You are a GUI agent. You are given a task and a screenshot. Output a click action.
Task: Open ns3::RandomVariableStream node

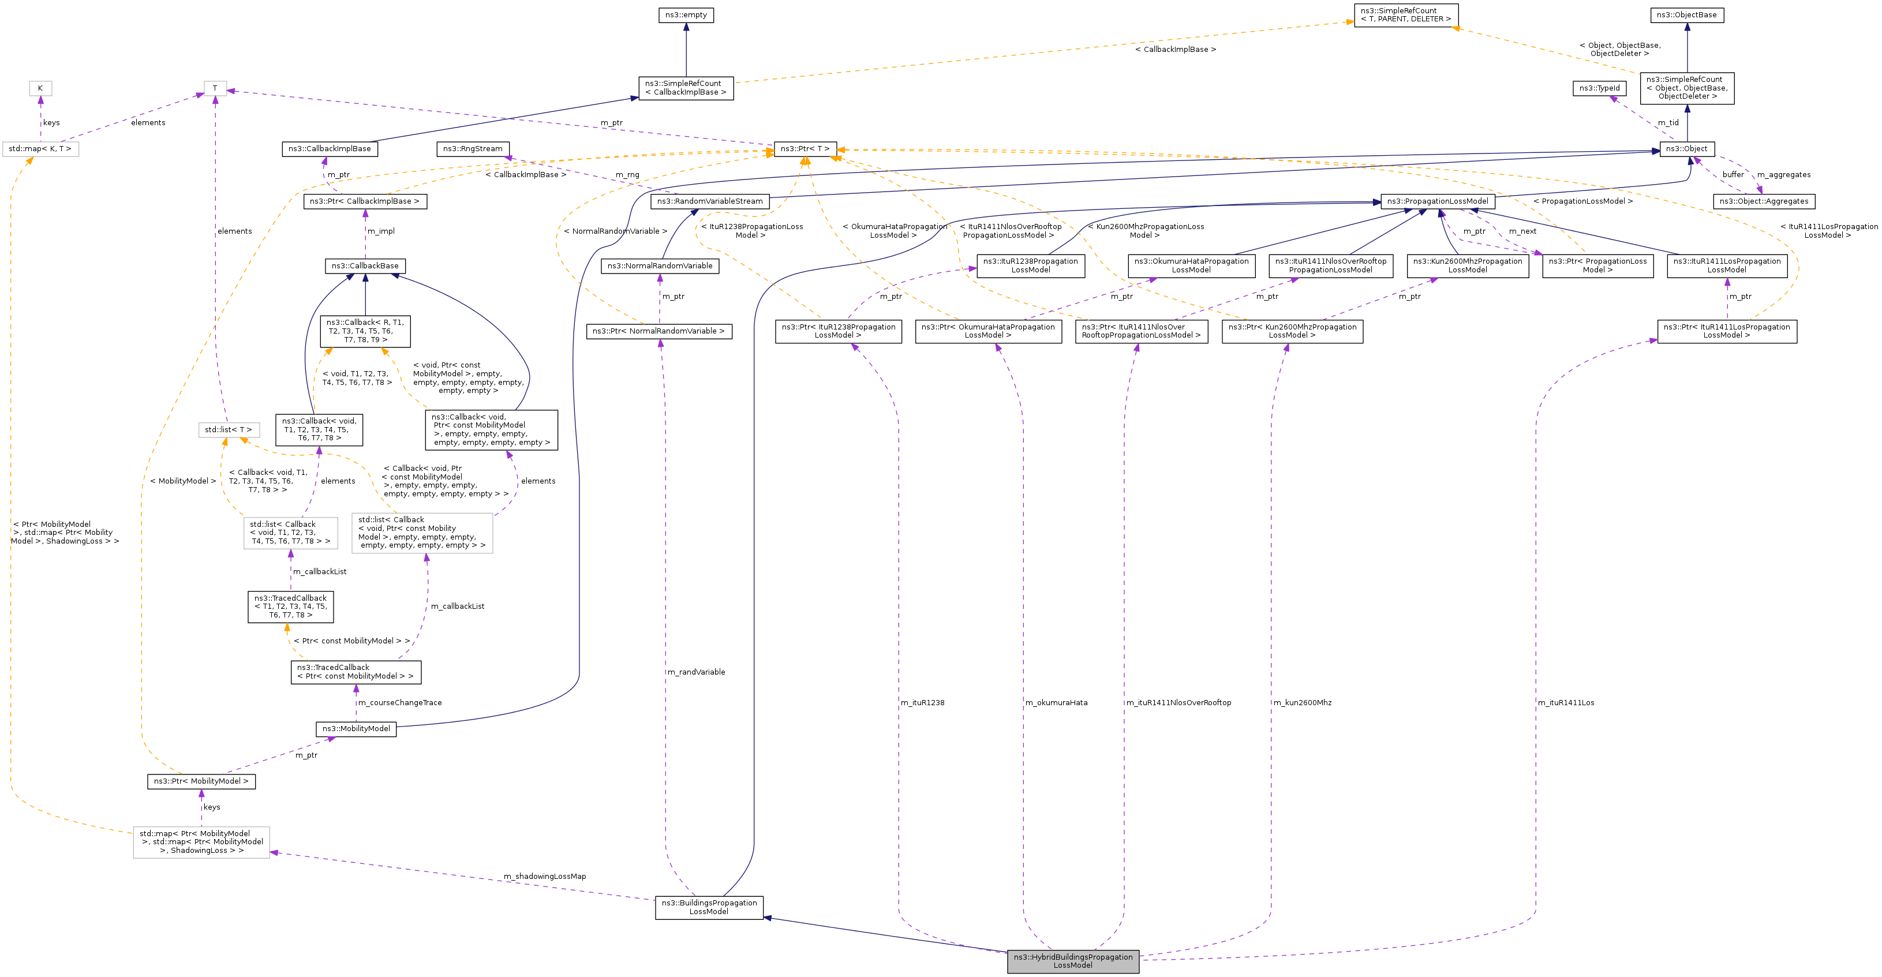pos(709,201)
